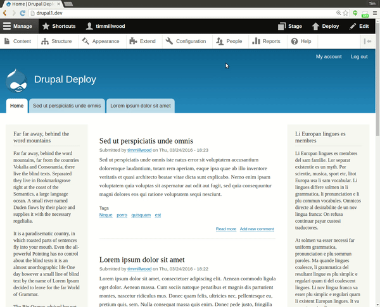Select Lorem ipsum dolor sit amet tab
380x307 pixels.
(141, 106)
